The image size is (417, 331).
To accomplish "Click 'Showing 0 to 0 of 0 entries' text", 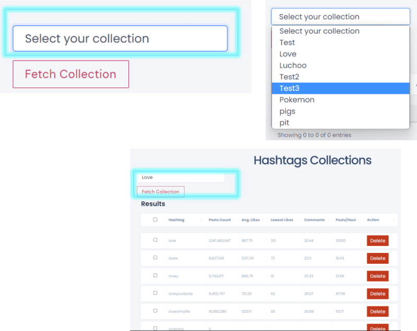I will 314,135.
